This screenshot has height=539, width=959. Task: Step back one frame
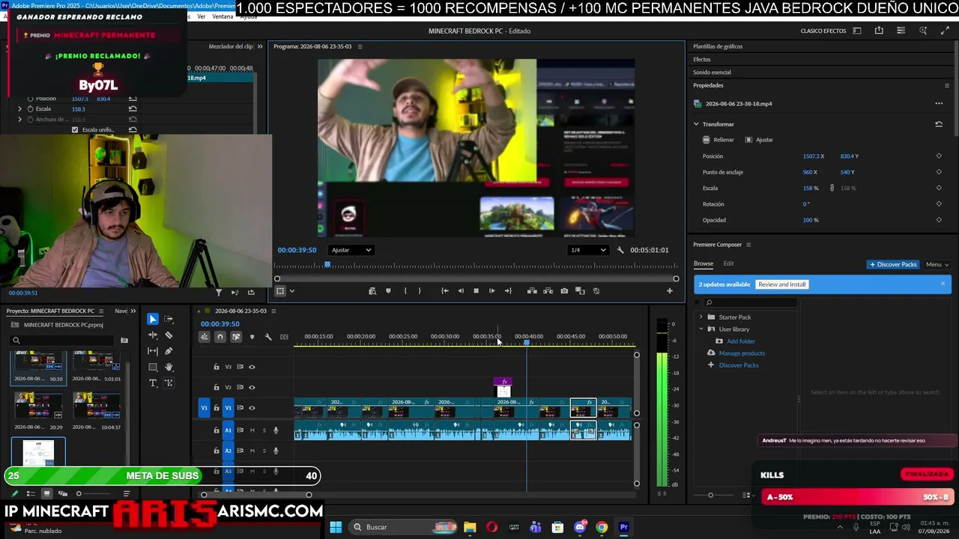pyautogui.click(x=461, y=291)
